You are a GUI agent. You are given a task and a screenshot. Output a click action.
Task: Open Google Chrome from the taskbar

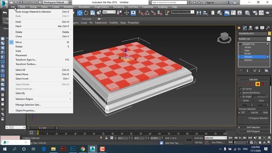[83, 149]
